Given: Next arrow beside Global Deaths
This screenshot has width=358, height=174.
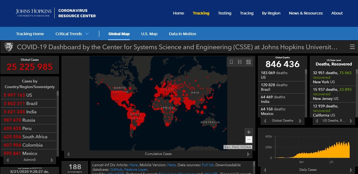Looking at the screenshot, I should (x=300, y=121).
